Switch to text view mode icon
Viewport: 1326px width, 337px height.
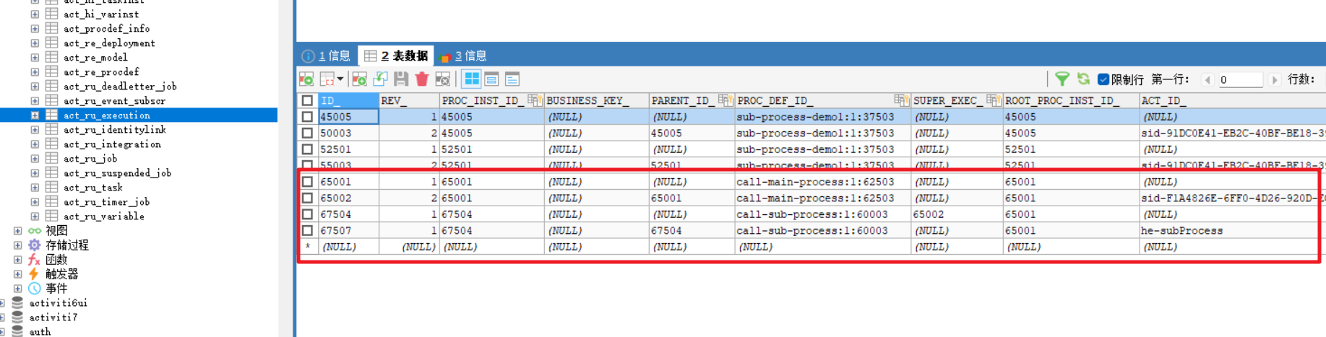pos(512,79)
